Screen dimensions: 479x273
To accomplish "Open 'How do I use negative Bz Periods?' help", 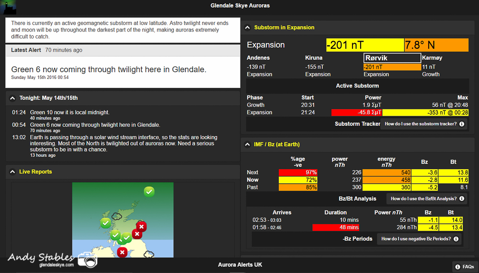I will pyautogui.click(x=420, y=239).
